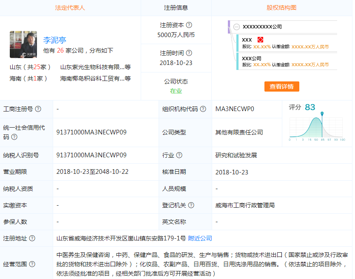Open 海南椰岛积谷科工贸 company link

92,78
